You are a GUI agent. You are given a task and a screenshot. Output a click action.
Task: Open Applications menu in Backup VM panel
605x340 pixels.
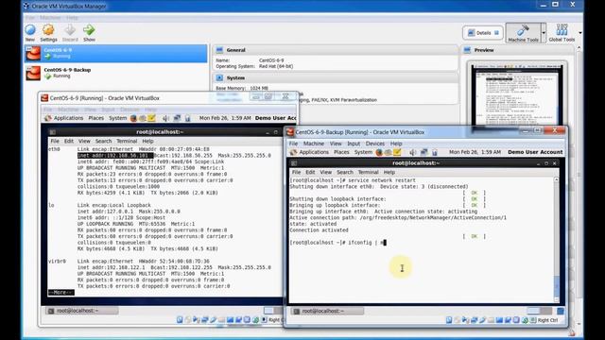310,152
